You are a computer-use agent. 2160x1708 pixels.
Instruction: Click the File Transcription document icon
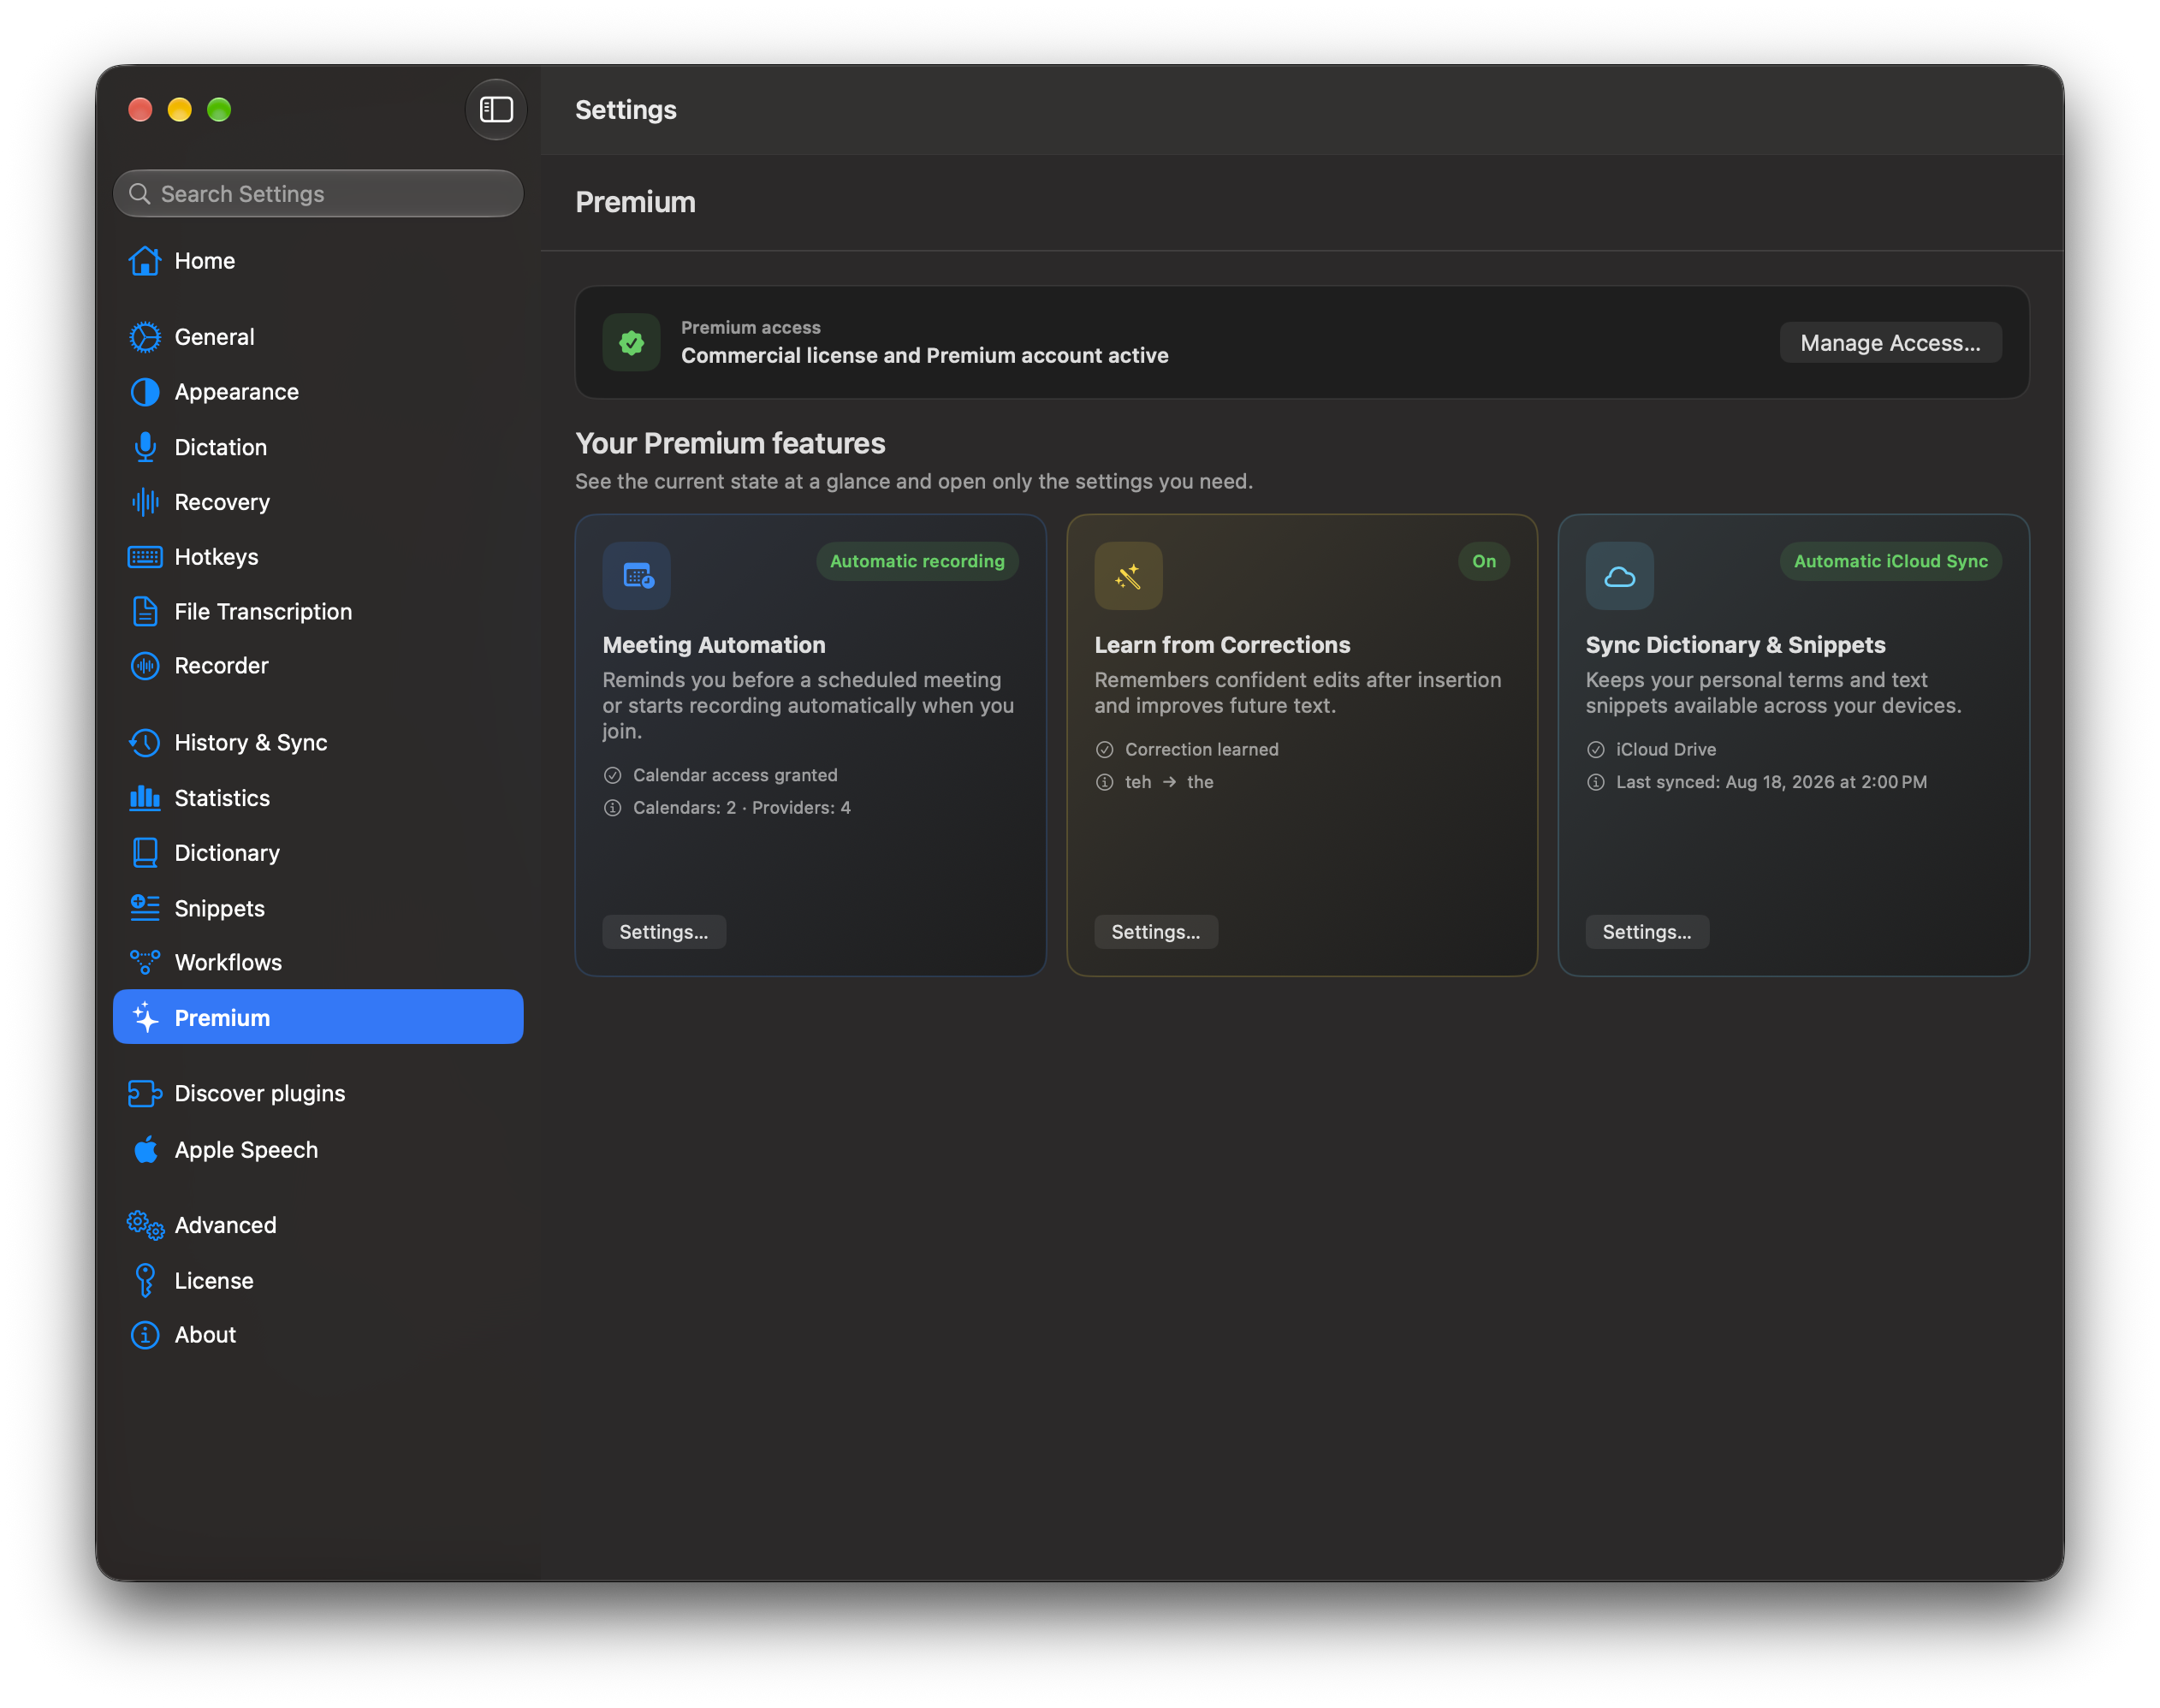[x=145, y=611]
